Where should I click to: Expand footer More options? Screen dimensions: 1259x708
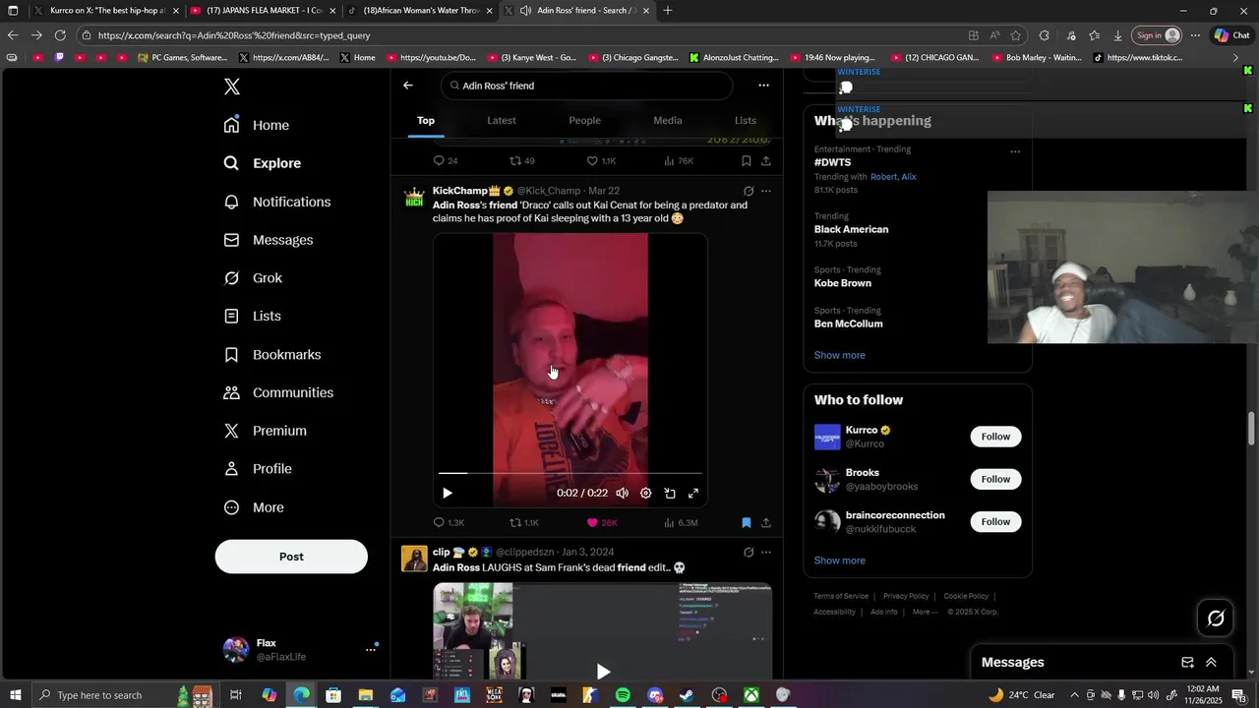tap(924, 612)
